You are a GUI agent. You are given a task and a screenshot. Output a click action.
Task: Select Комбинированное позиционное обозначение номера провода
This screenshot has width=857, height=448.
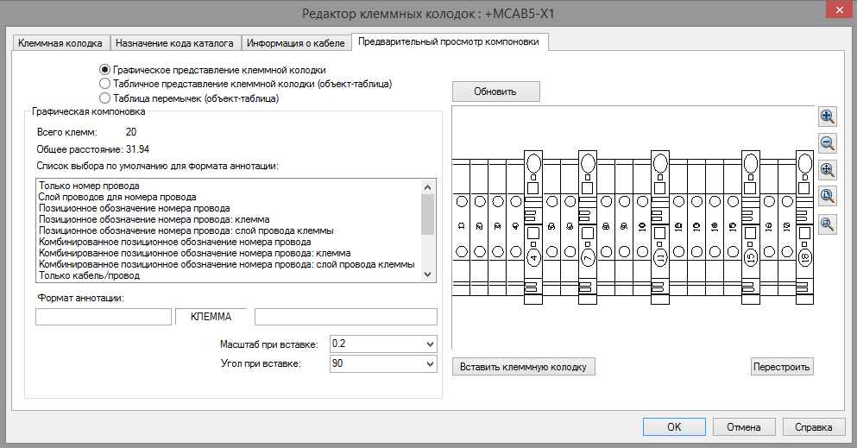[x=175, y=242]
